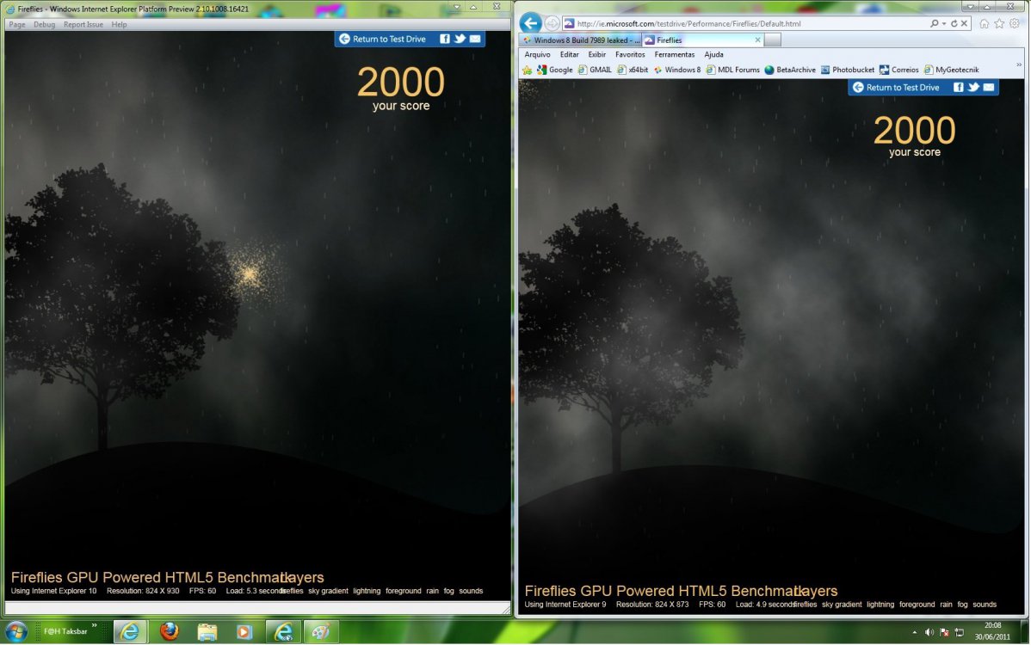The image size is (1031, 645).
Task: Open the IE9 Tools gear icon
Action: (1015, 23)
